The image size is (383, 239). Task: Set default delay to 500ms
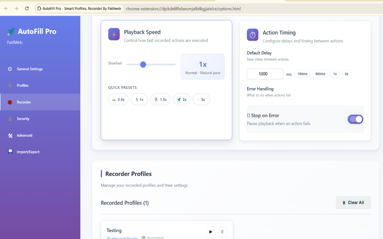(x=320, y=74)
